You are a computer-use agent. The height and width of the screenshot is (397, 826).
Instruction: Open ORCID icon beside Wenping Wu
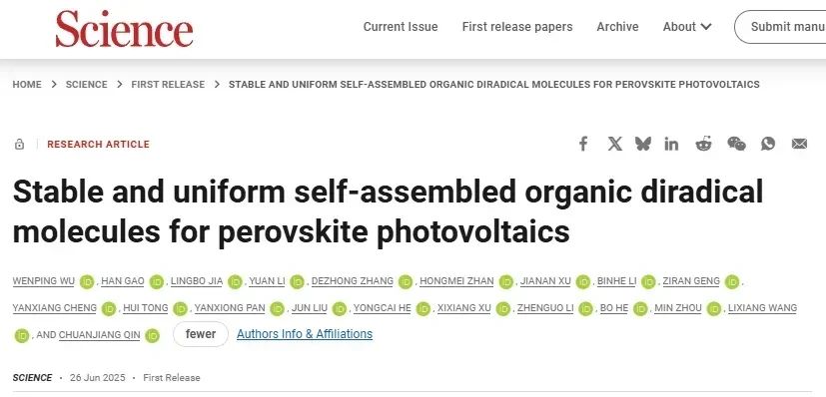click(86, 282)
